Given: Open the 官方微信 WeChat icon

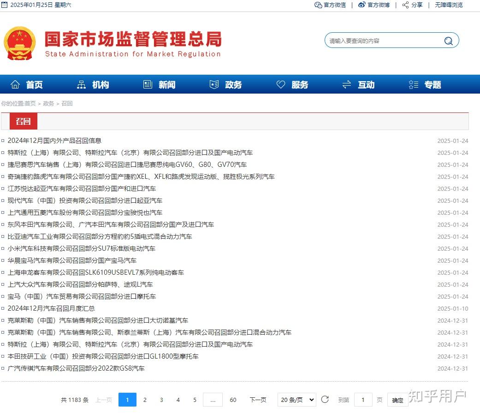Looking at the screenshot, I should 318,5.
